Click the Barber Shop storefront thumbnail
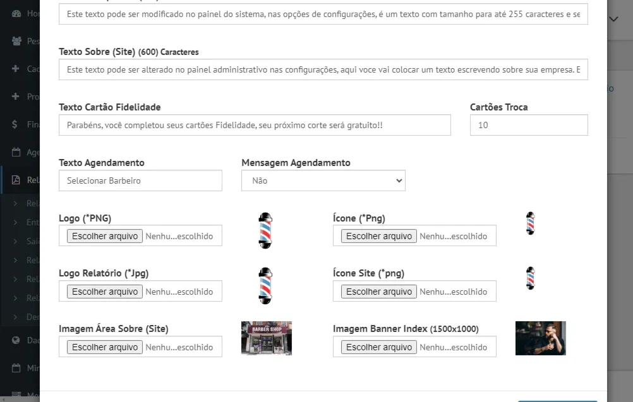 267,338
